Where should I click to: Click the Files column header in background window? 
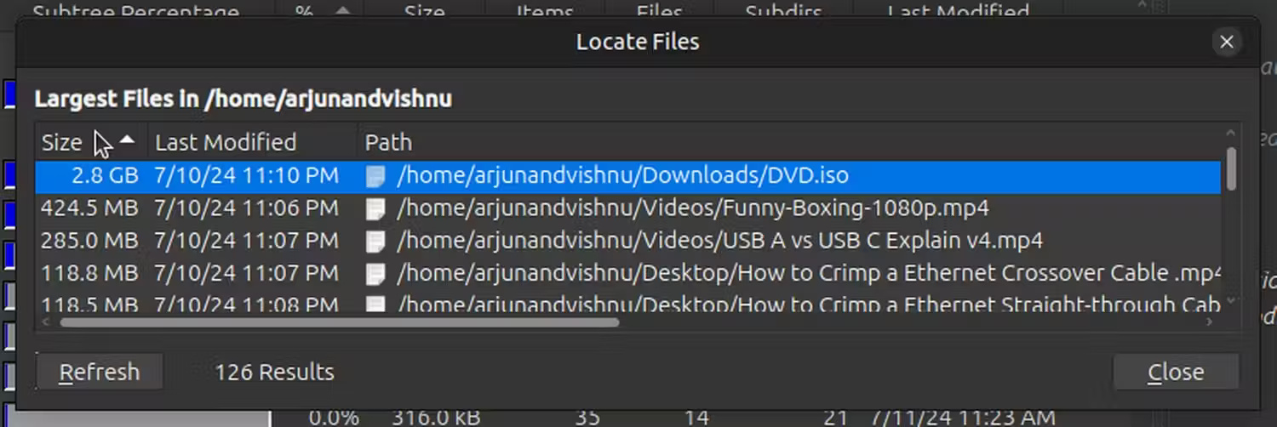pos(660,12)
